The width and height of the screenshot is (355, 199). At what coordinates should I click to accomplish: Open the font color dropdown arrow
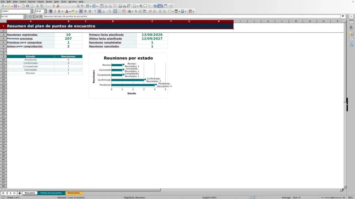pos(70,11)
